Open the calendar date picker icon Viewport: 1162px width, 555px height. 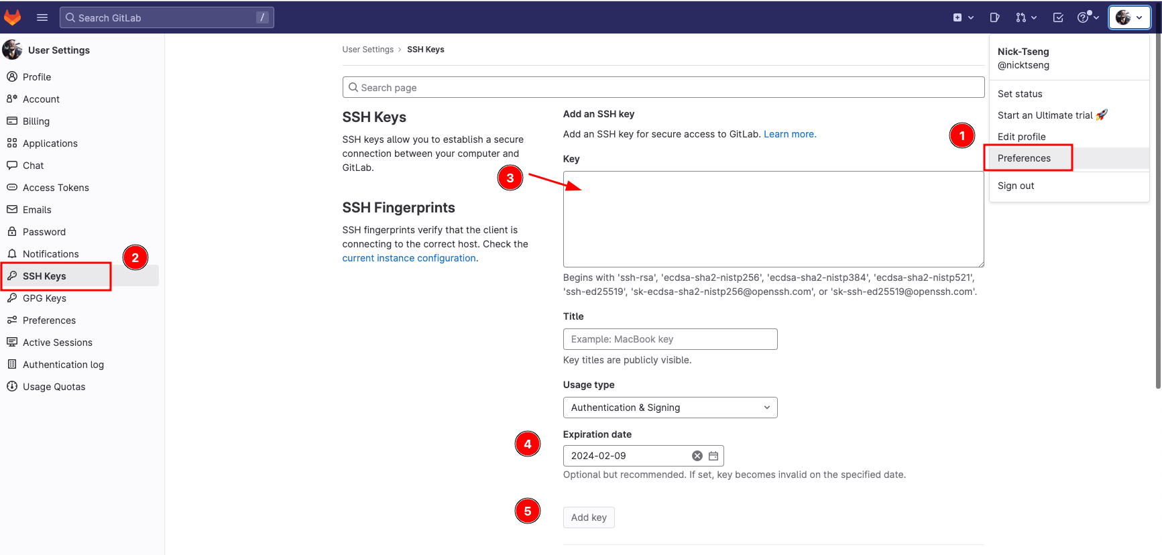coord(713,456)
